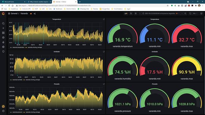Zoom out the time range
The width and height of the screenshot is (205, 115).
pos(185,13)
